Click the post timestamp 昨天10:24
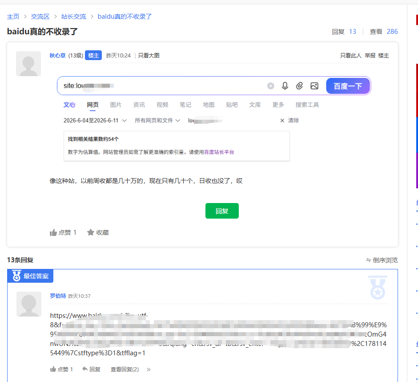The image size is (418, 382). 118,56
